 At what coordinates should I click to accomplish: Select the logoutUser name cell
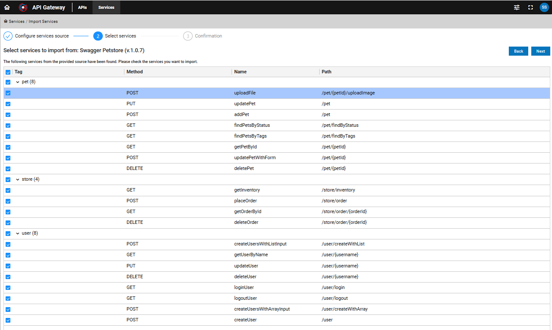(x=245, y=298)
